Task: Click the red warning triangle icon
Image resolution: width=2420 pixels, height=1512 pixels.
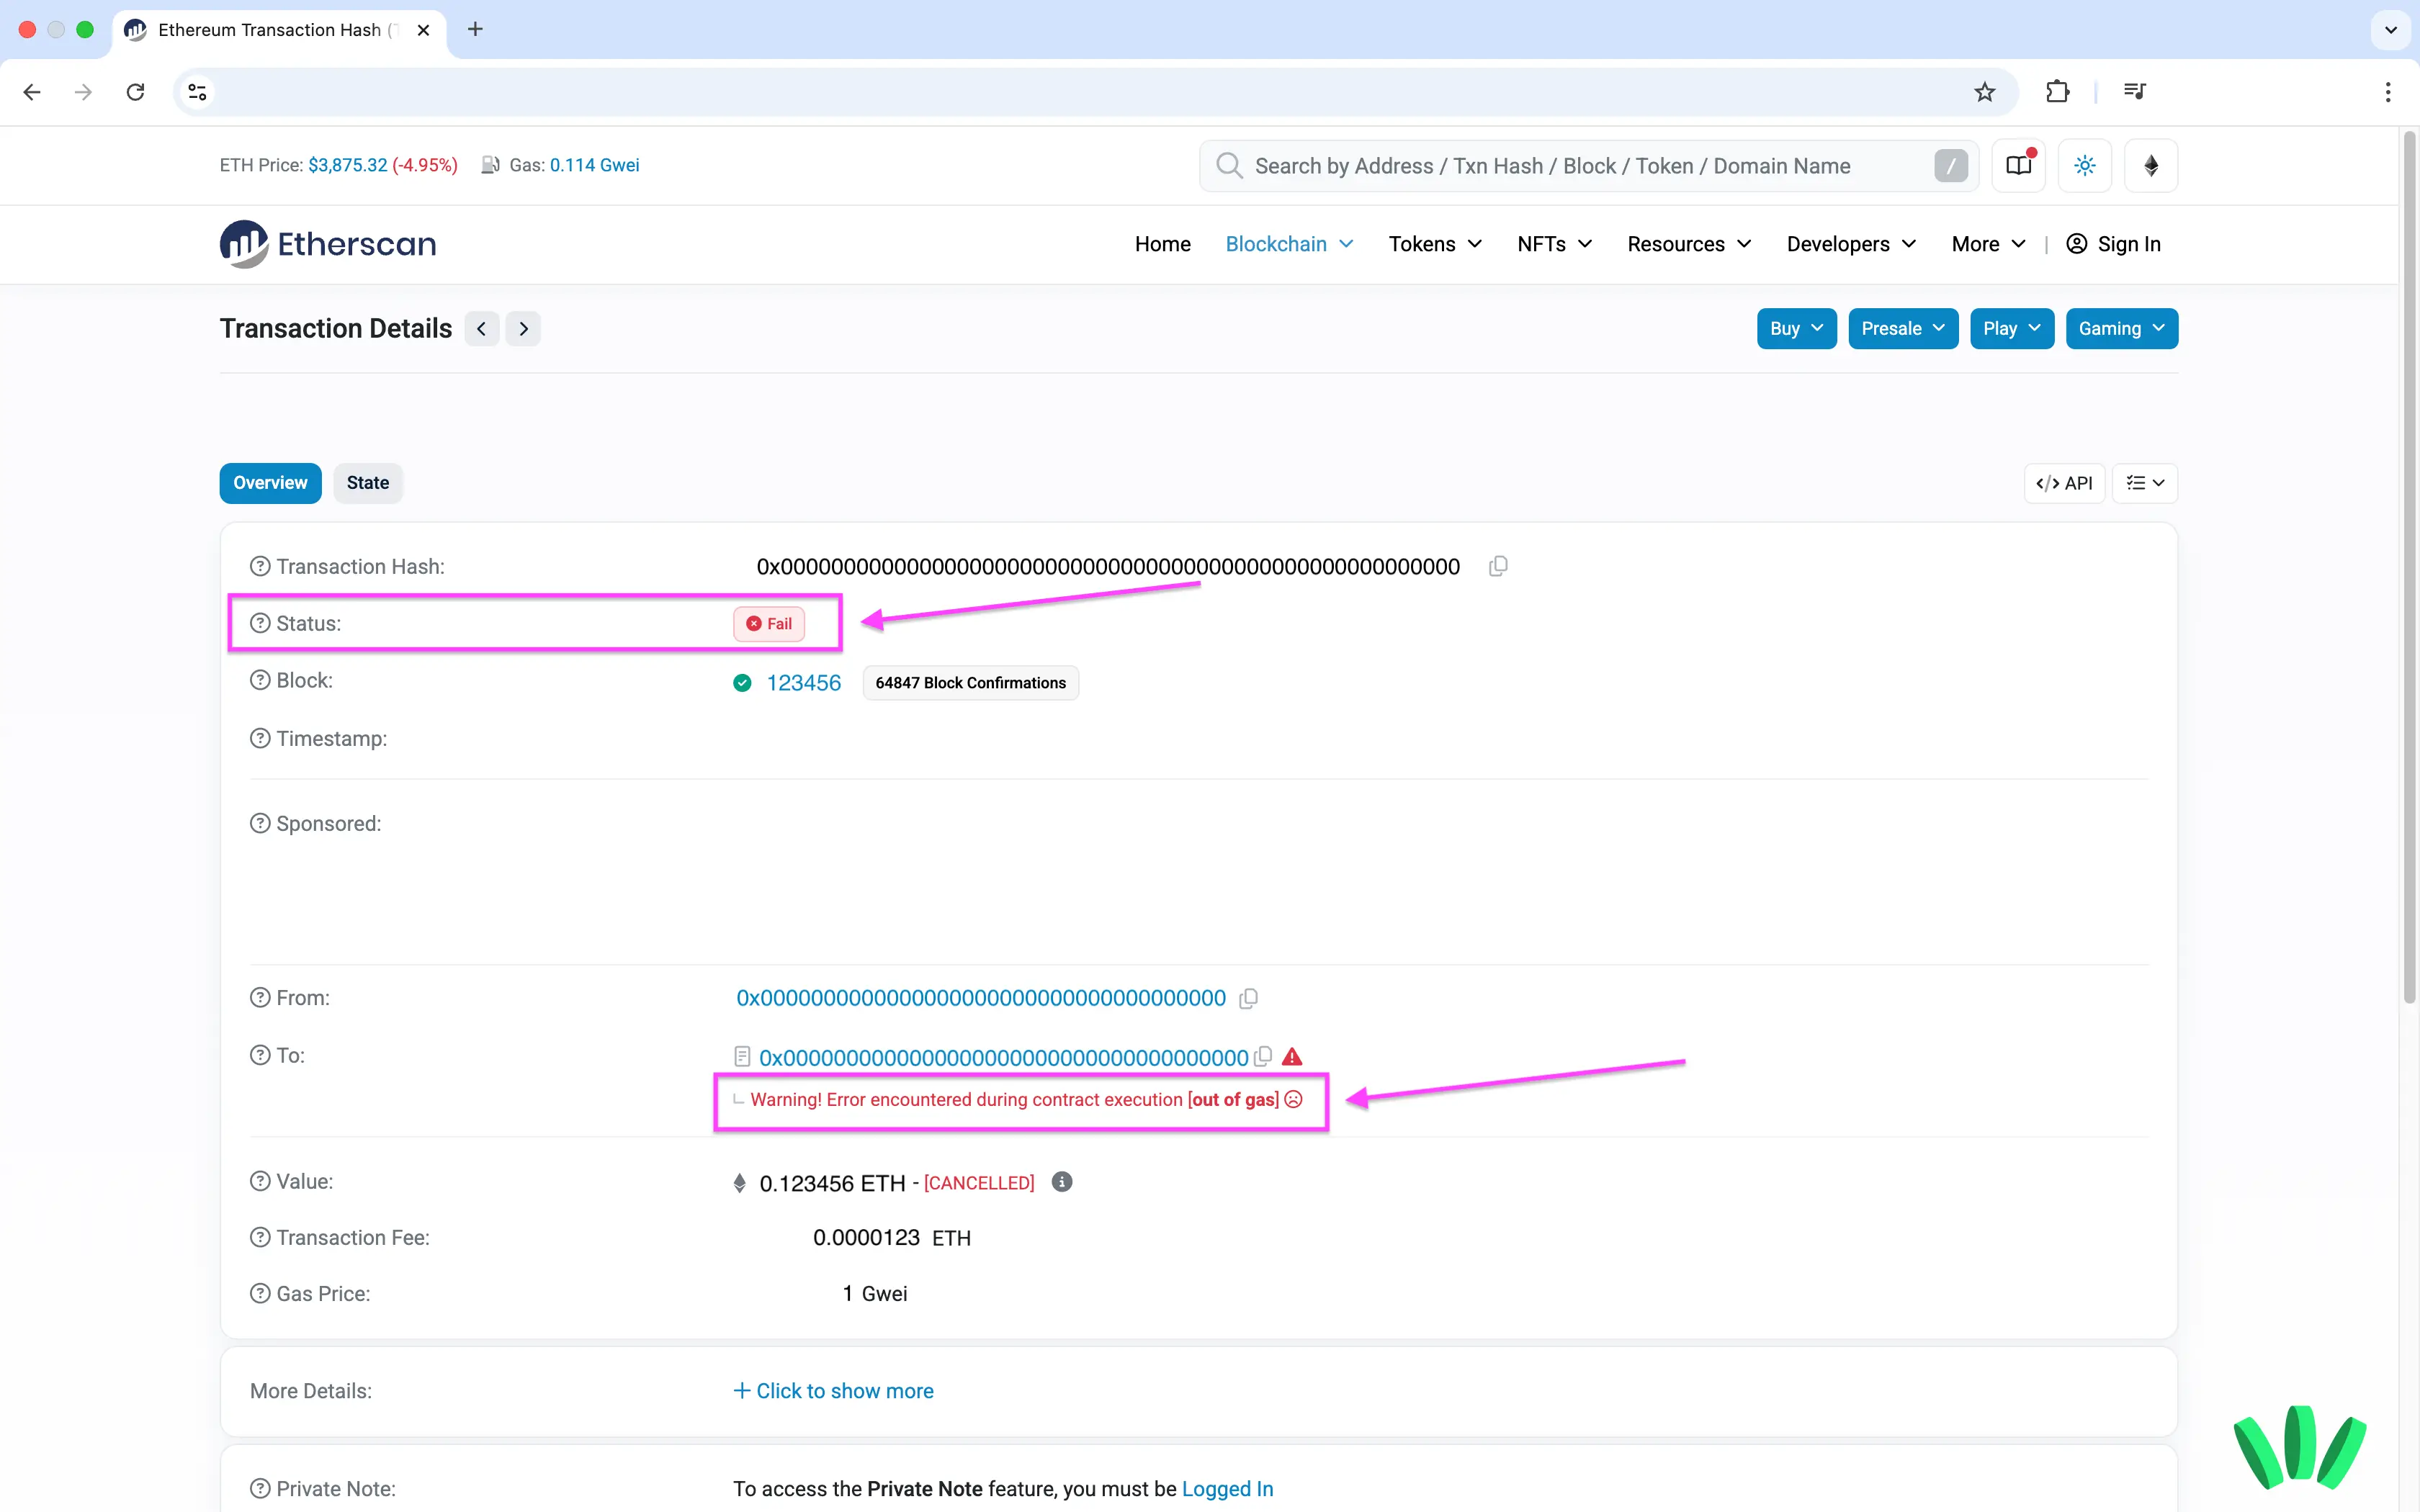Action: [1292, 1056]
